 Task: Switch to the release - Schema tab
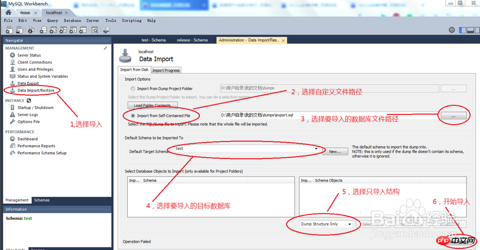pyautogui.click(x=192, y=40)
